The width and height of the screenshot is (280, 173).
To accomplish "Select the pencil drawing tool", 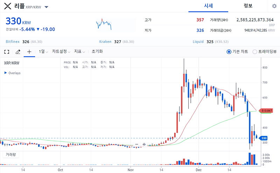I will point(18,52).
